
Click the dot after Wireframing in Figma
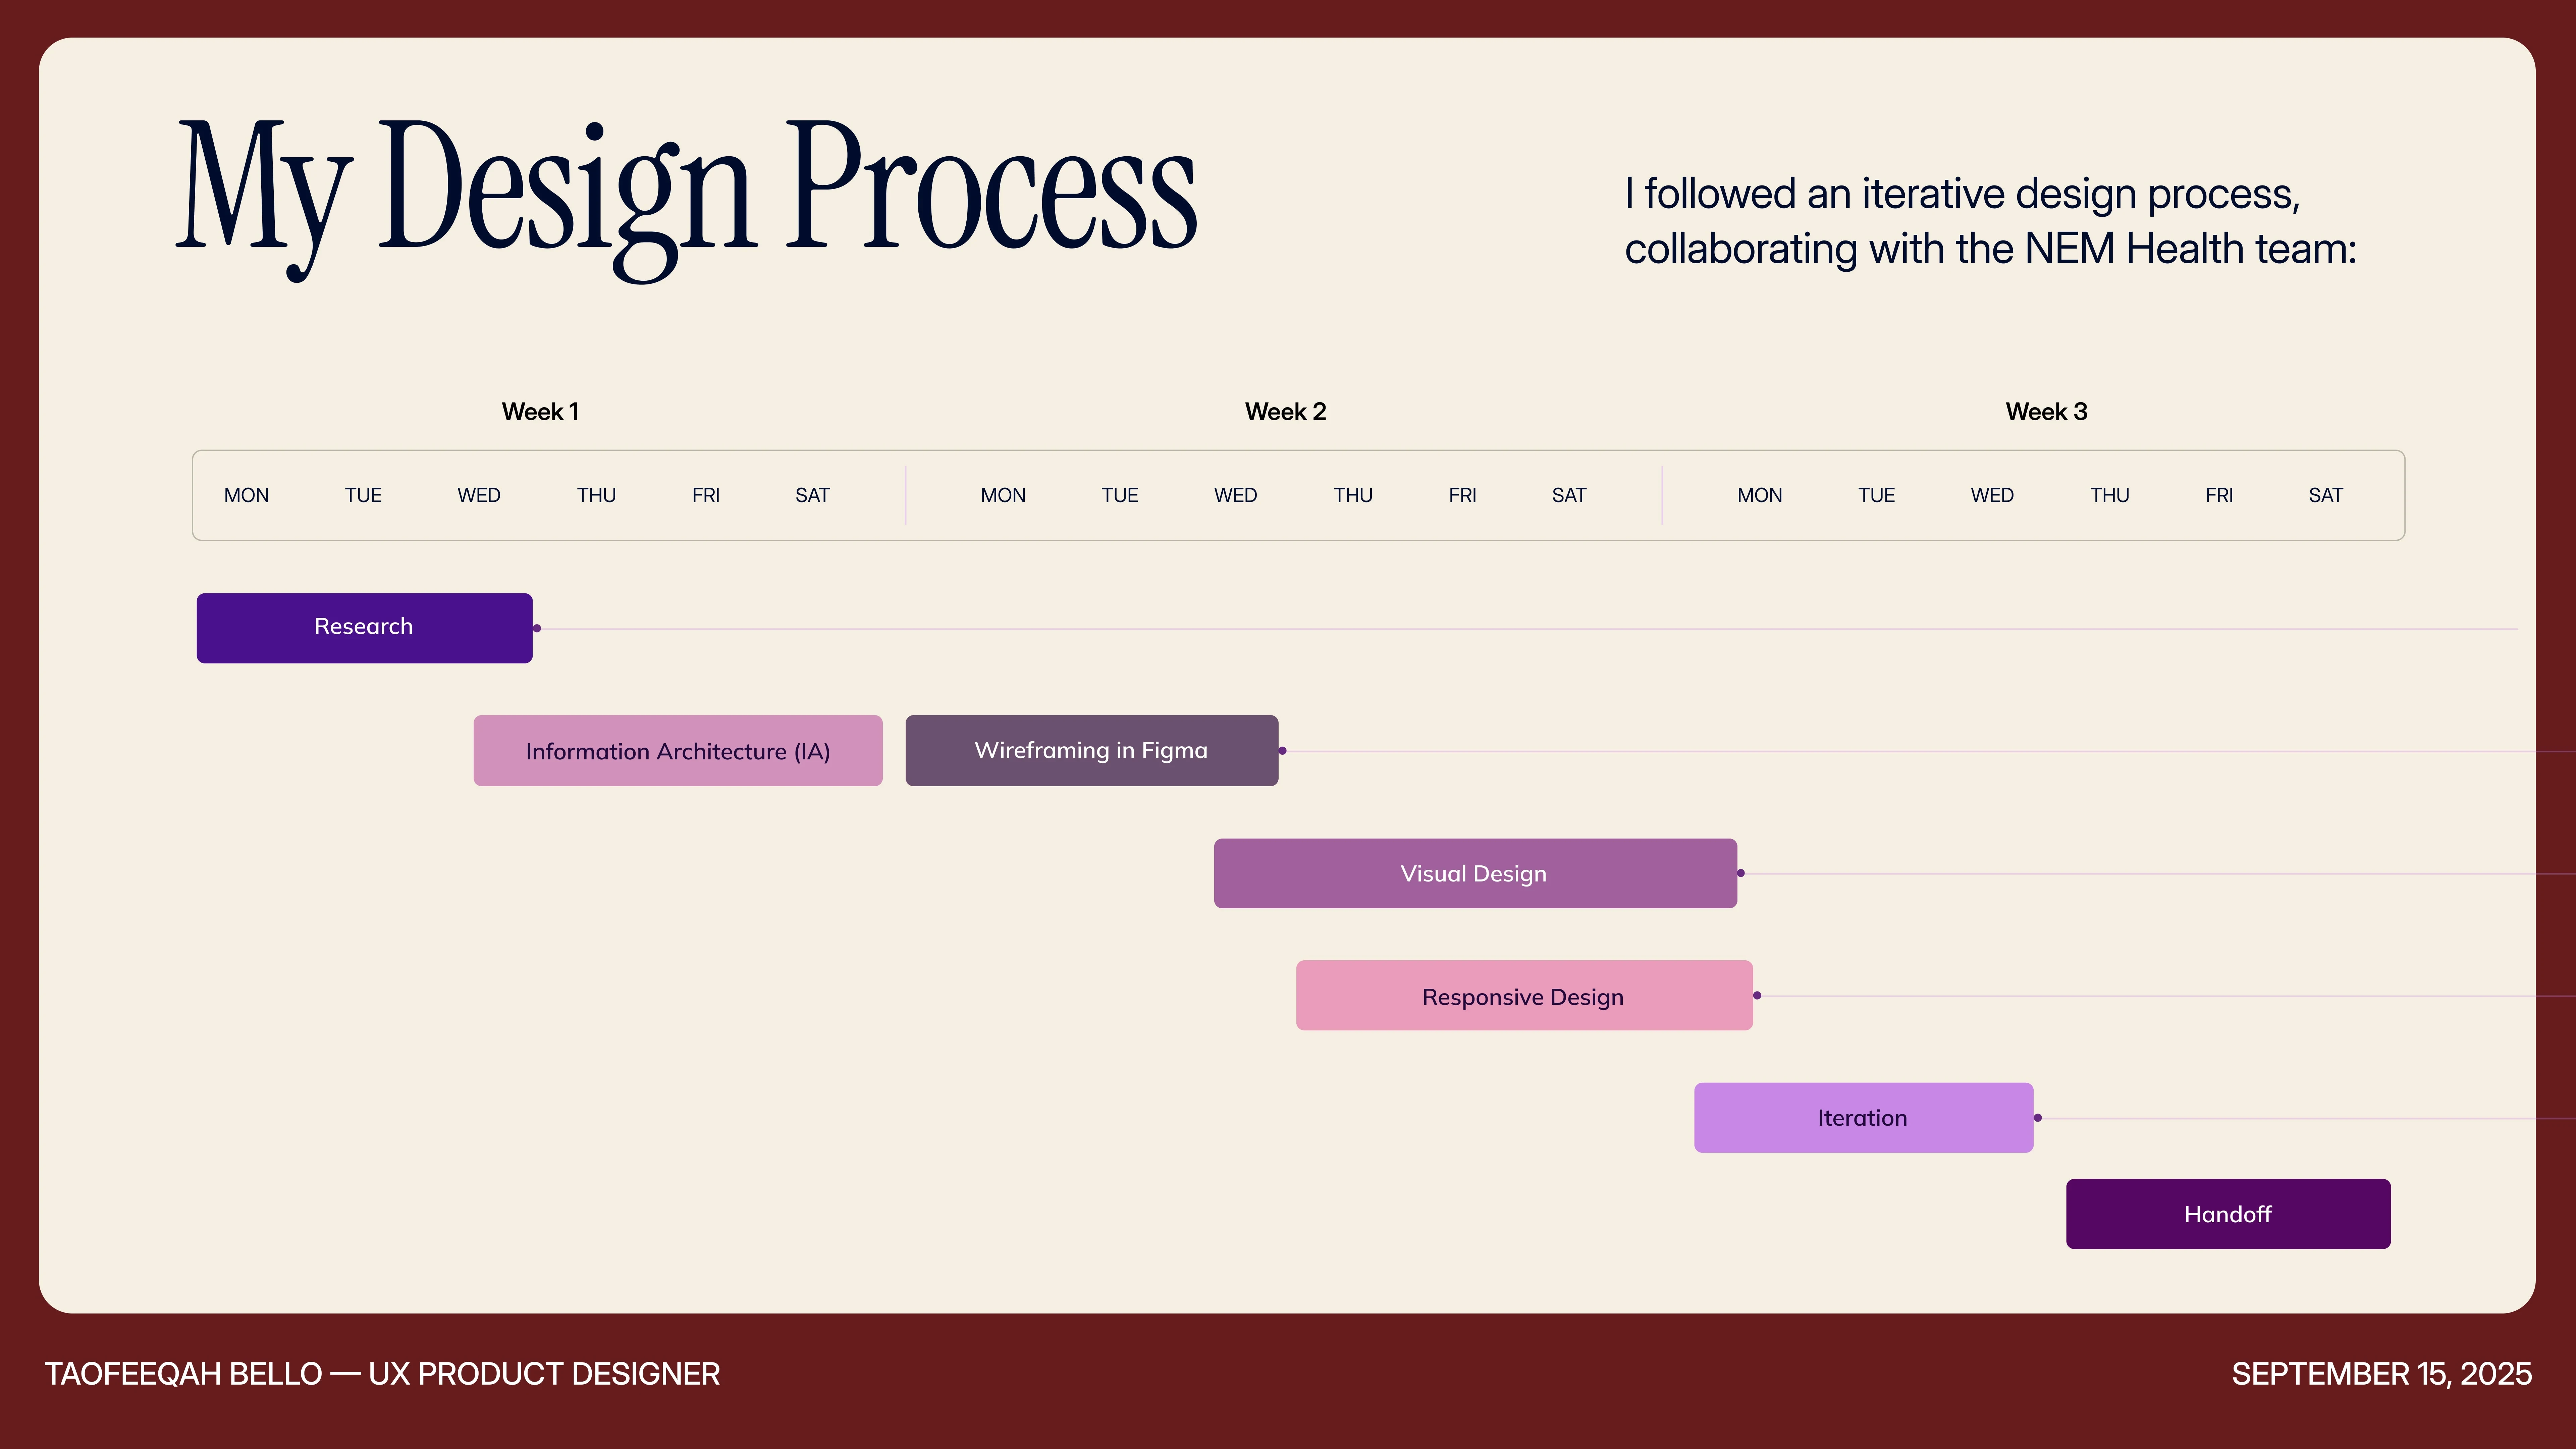pyautogui.click(x=1282, y=751)
